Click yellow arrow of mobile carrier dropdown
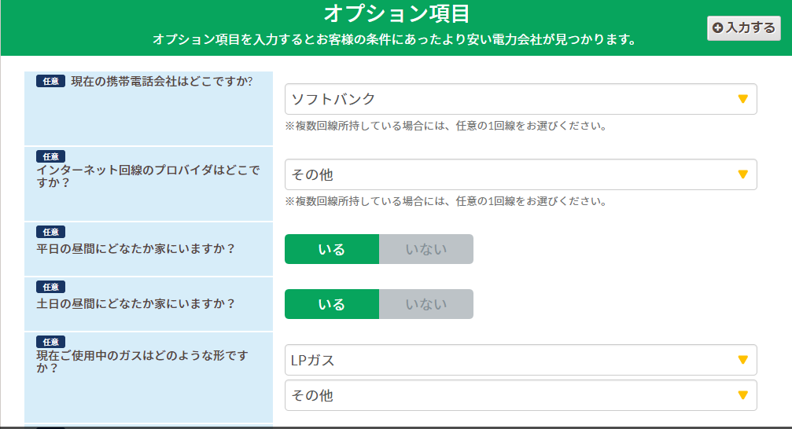Screen dimensions: 792x429 tap(742, 99)
